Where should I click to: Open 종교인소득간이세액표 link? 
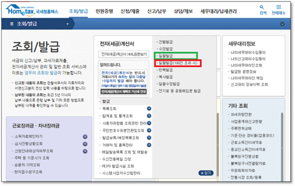(x=248, y=149)
